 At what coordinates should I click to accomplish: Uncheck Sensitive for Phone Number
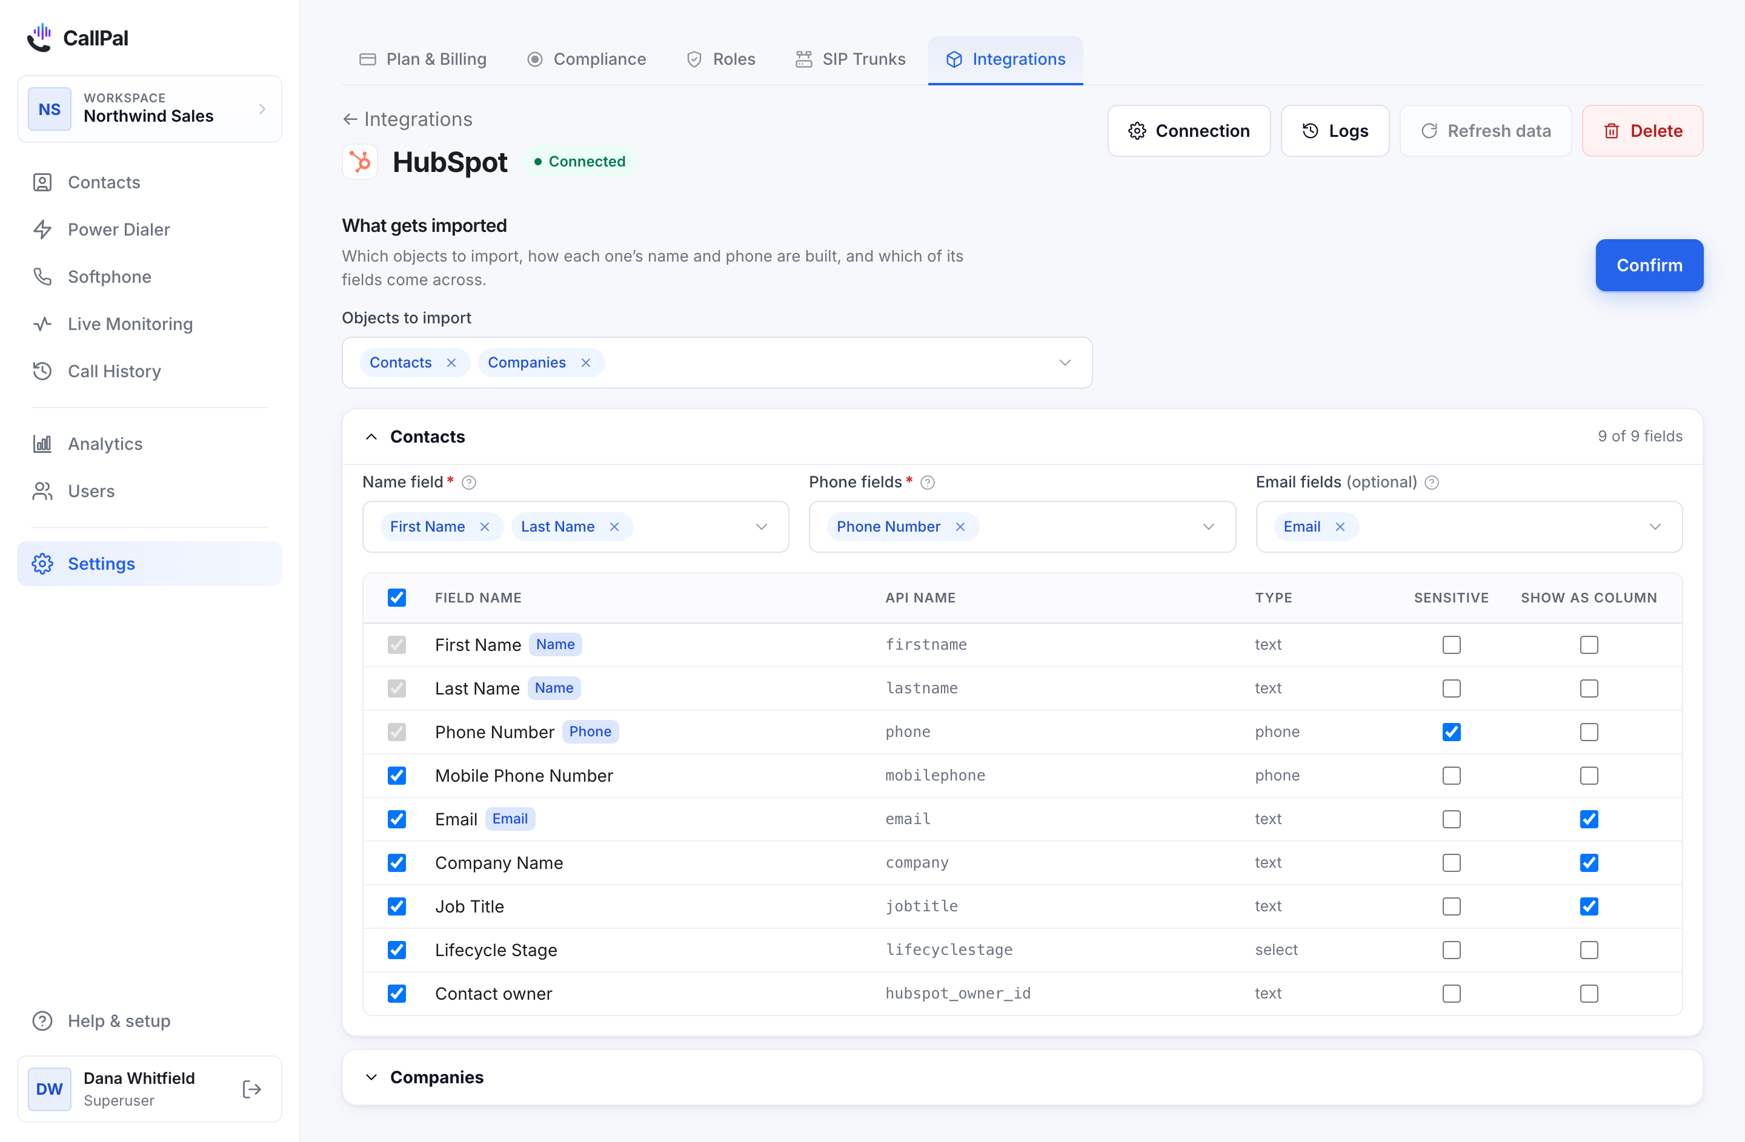1452,732
